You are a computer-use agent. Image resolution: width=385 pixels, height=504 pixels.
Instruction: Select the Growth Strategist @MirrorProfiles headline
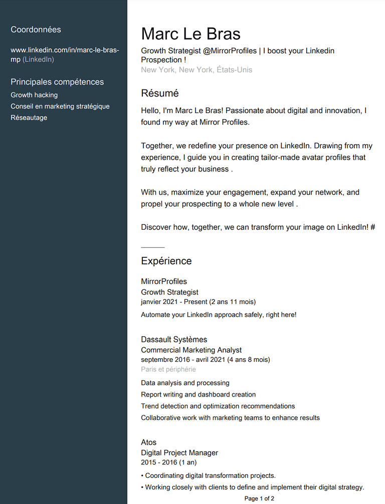click(x=238, y=55)
